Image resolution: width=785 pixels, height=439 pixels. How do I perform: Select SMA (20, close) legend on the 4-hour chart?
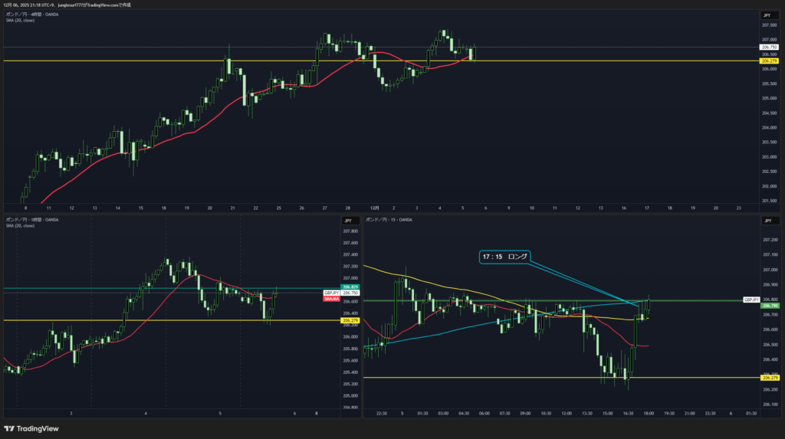pos(20,21)
